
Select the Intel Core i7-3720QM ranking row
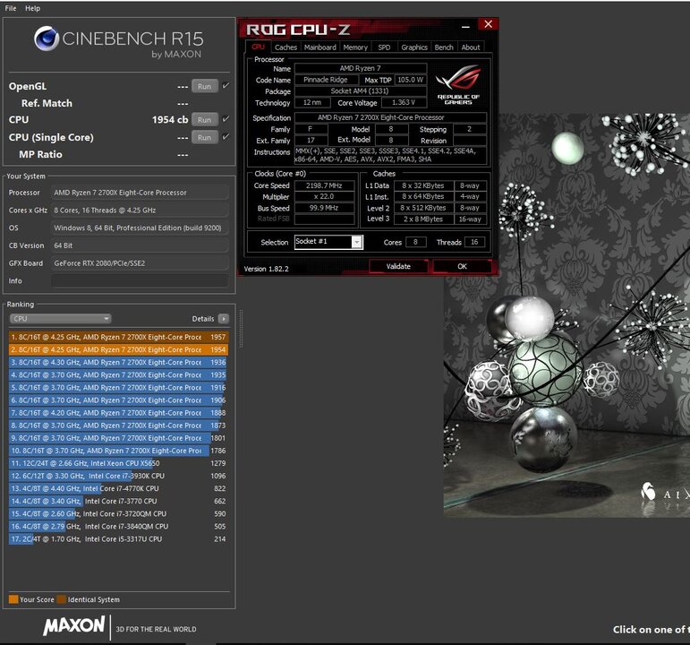(118, 513)
